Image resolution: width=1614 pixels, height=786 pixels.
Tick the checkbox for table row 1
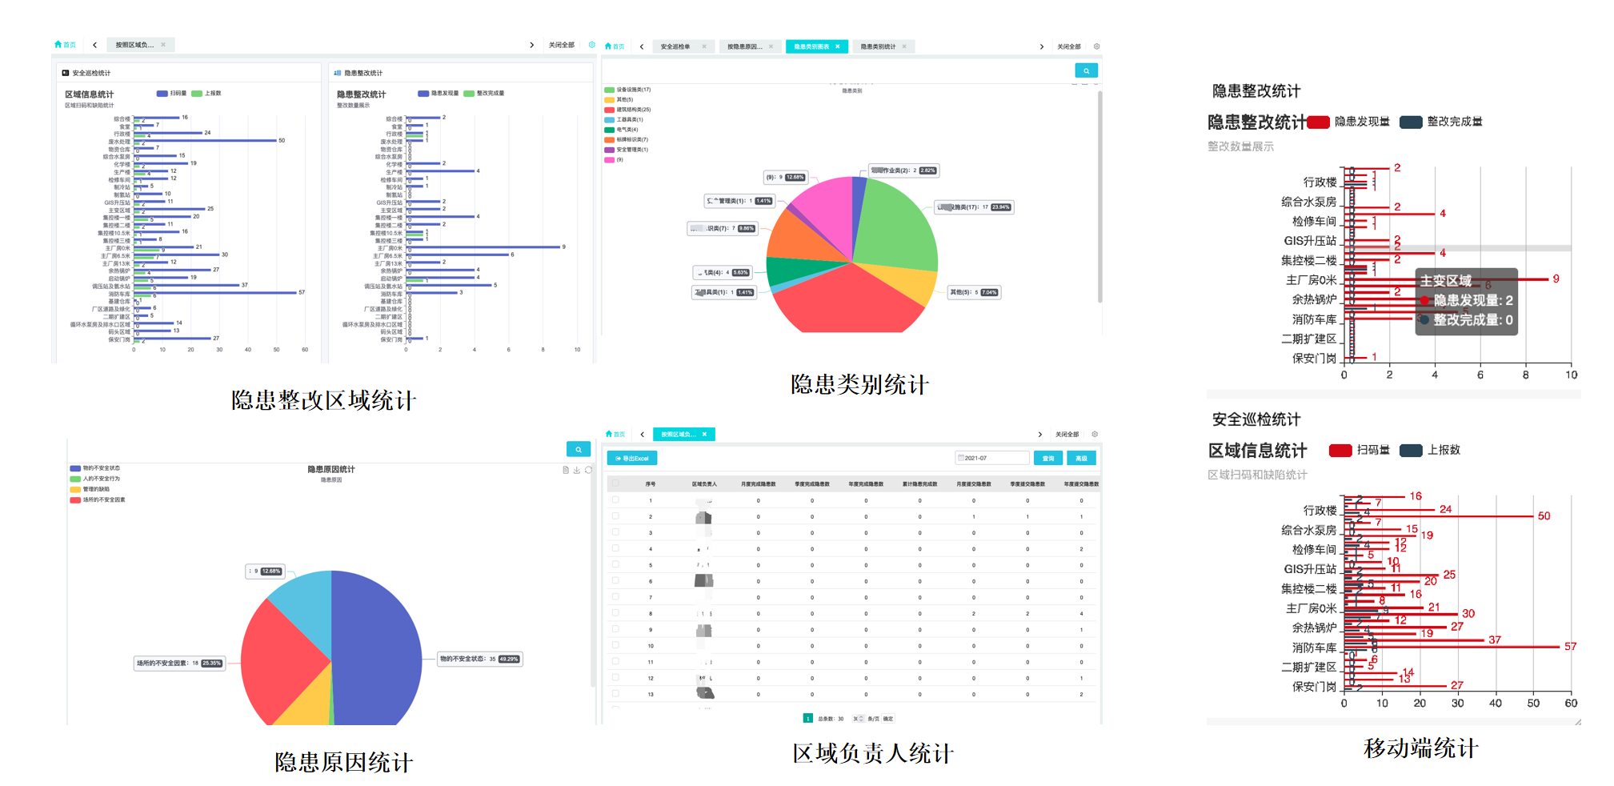click(615, 500)
